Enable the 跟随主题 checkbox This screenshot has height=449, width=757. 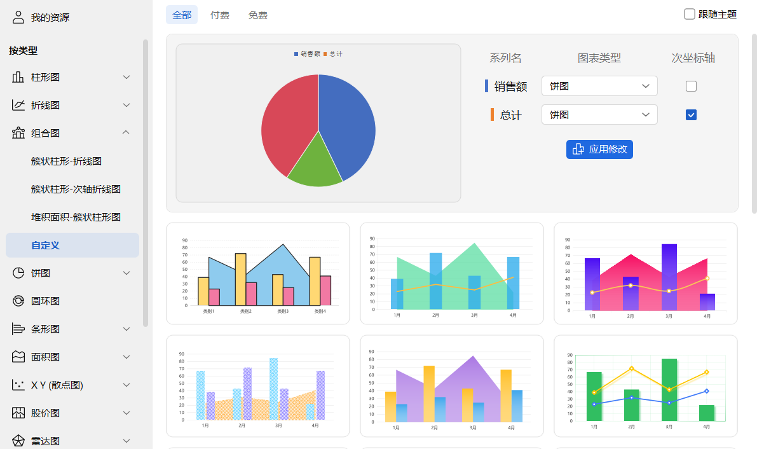click(x=690, y=13)
